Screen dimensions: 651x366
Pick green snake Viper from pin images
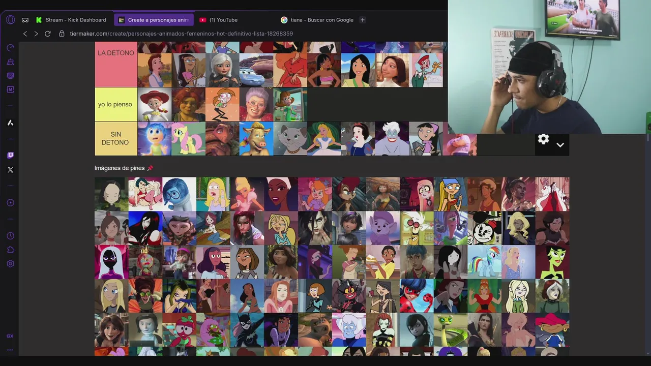(451, 330)
